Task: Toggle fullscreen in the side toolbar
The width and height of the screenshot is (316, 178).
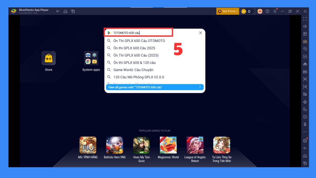Action: [x=305, y=19]
